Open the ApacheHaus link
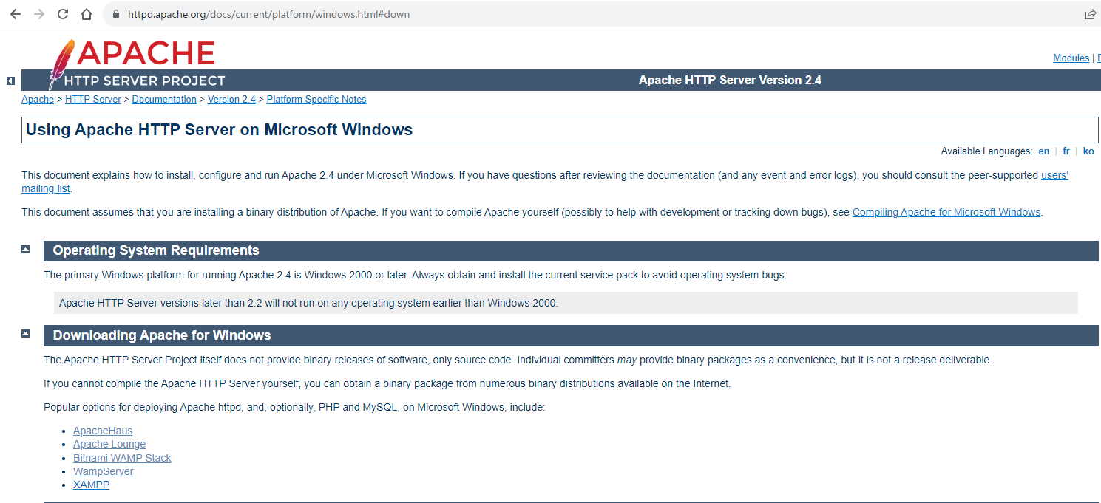 pos(103,431)
